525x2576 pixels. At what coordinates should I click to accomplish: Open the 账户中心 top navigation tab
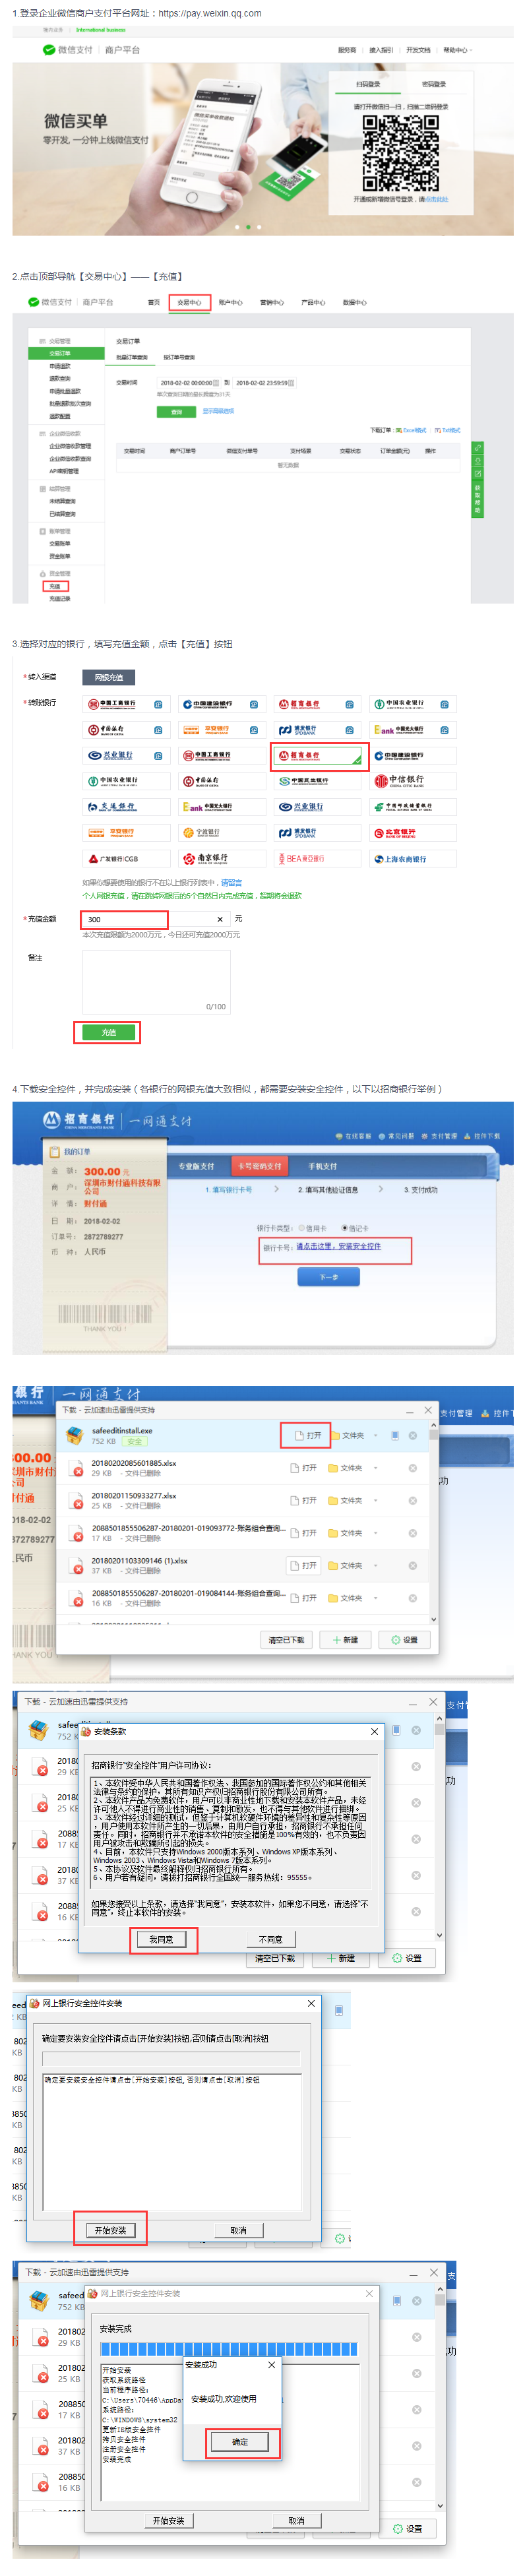tap(230, 302)
